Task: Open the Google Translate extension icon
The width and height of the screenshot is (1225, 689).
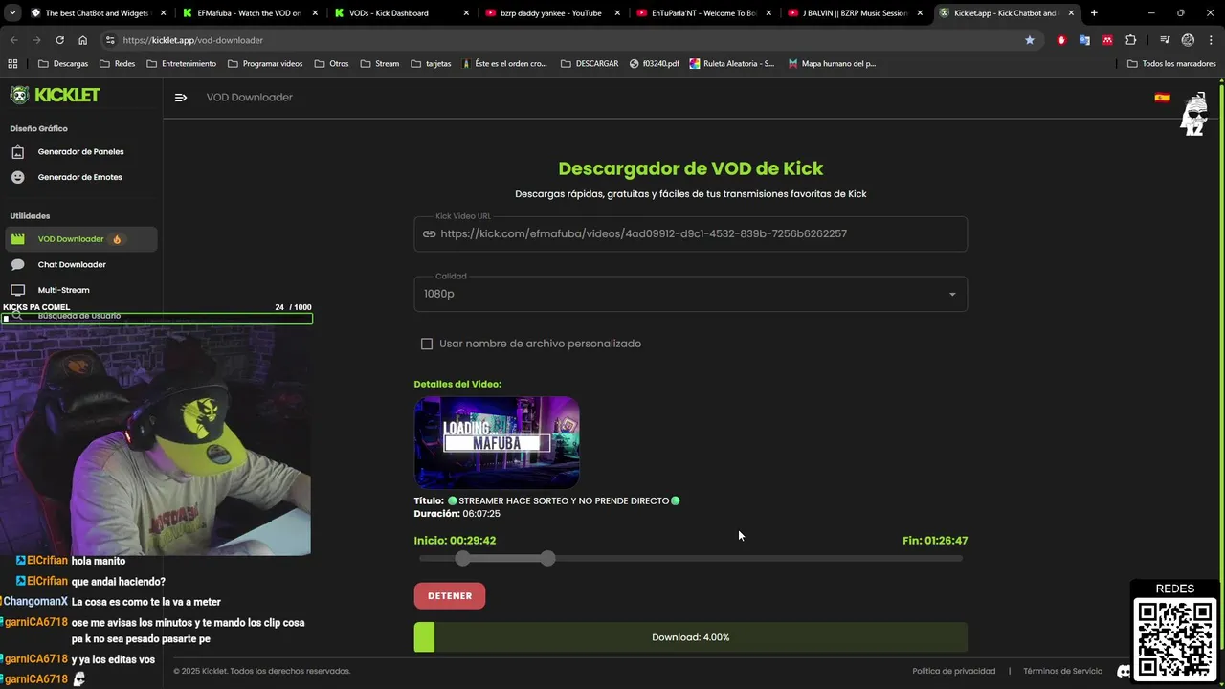Action: pos(1084,40)
